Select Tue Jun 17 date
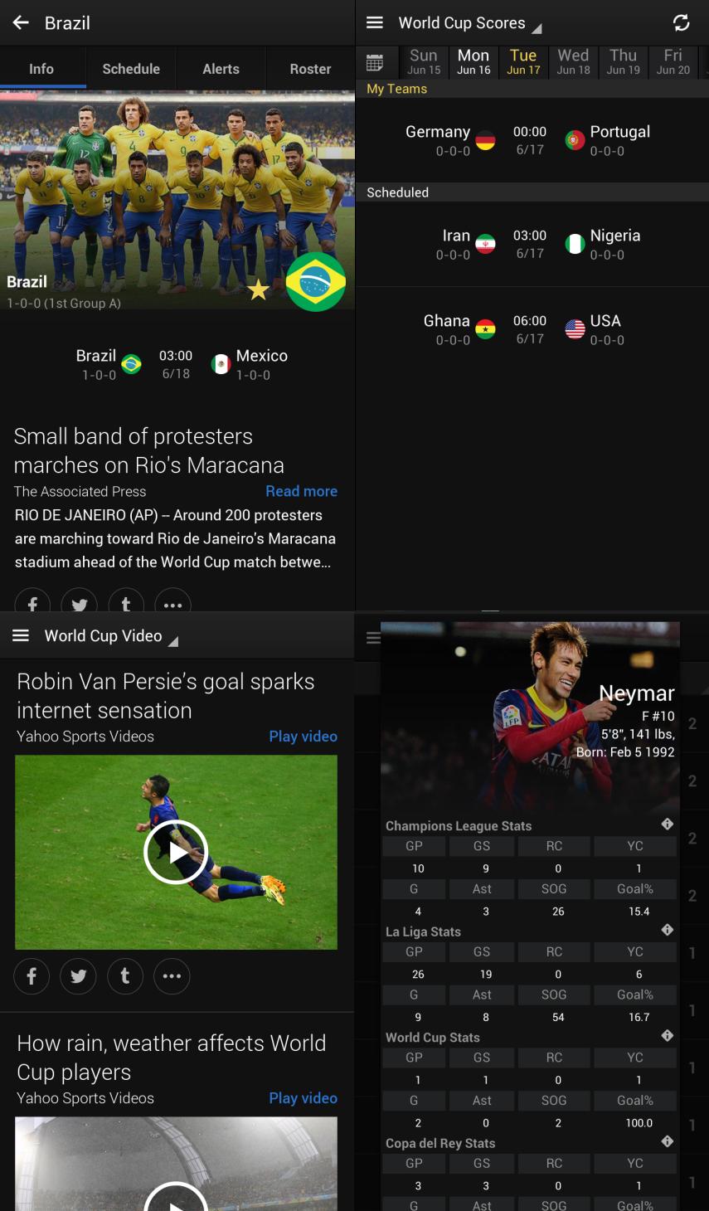The height and width of the screenshot is (1211, 709). [x=523, y=61]
